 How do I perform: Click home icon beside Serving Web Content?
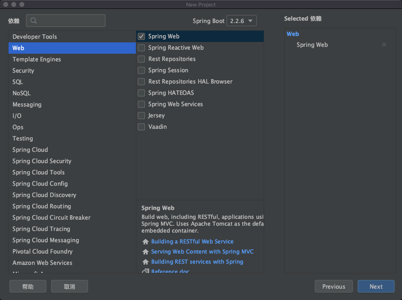click(x=146, y=252)
